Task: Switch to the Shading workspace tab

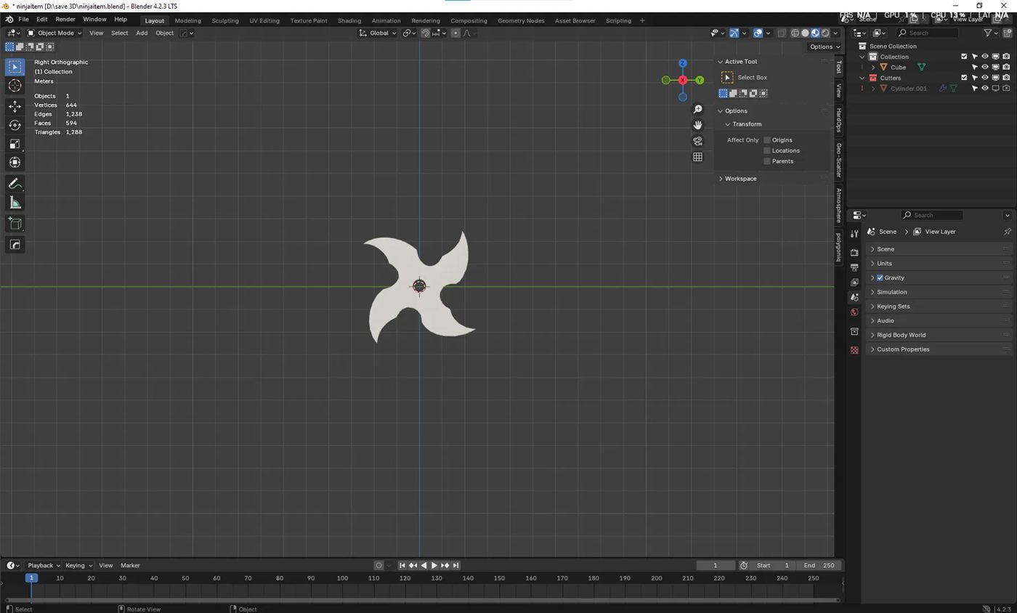Action: click(349, 20)
